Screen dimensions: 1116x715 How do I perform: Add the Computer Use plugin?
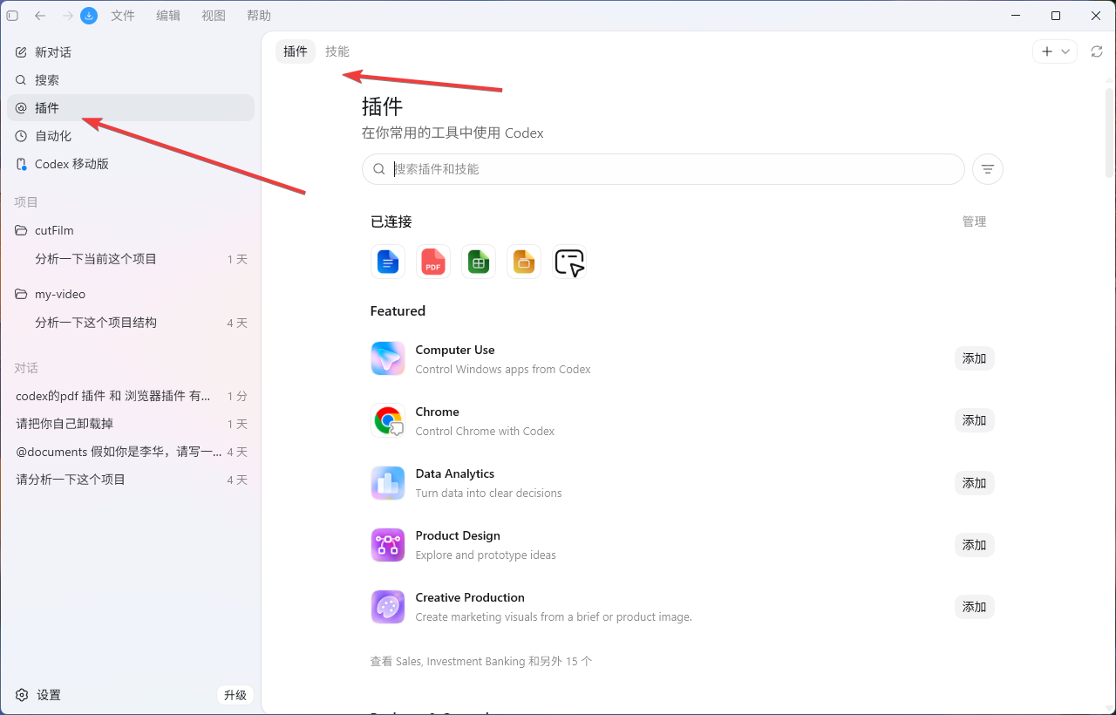975,358
